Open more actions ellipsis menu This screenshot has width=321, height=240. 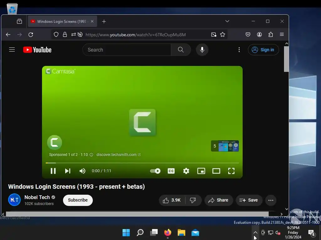271,200
